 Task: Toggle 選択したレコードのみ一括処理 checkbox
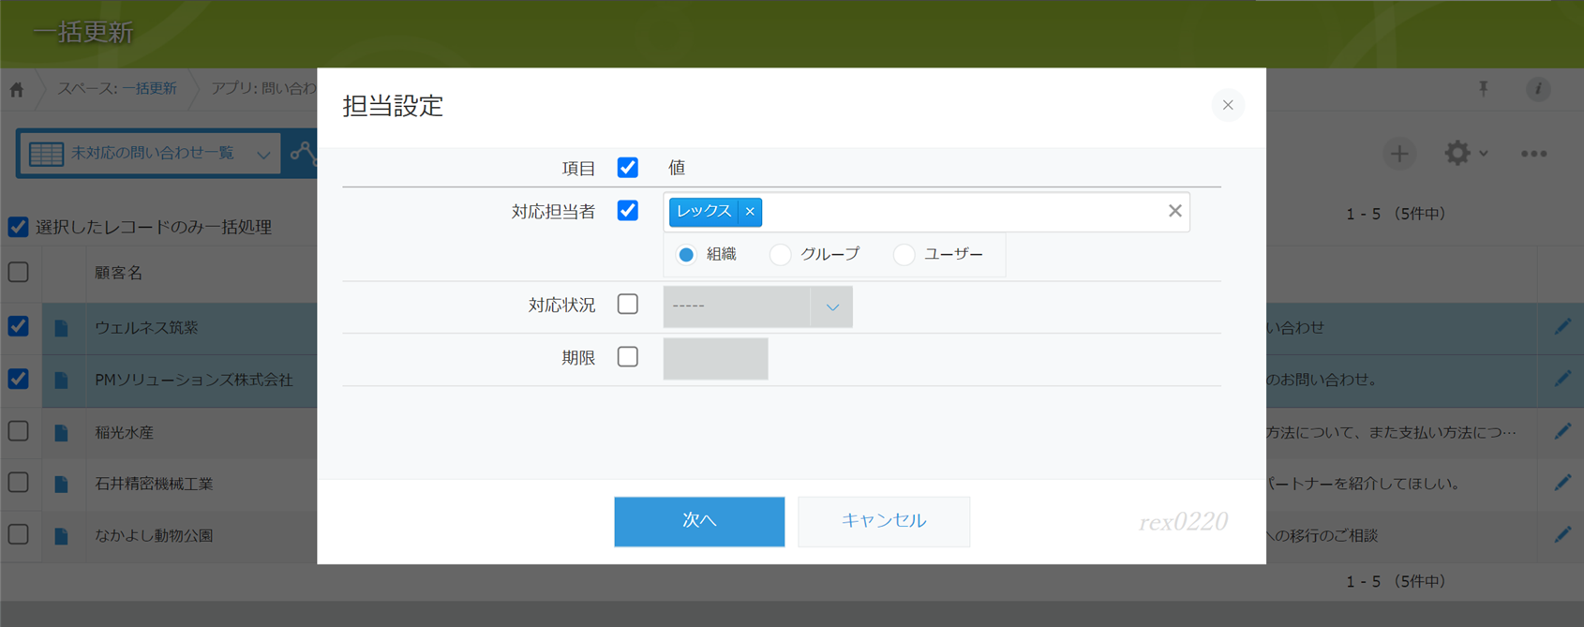coord(18,227)
